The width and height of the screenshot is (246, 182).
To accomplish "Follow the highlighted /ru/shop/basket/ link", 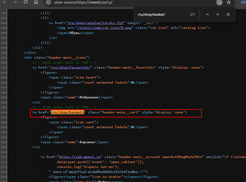I will click(67, 112).
